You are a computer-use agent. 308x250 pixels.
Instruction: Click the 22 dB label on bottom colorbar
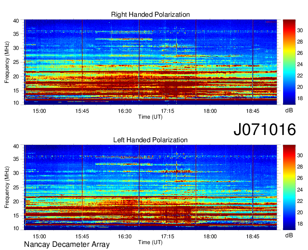pyautogui.click(x=300, y=201)
